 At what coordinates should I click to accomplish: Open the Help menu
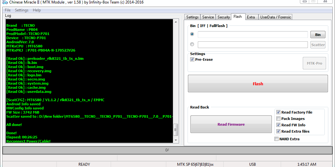tap(37, 10)
